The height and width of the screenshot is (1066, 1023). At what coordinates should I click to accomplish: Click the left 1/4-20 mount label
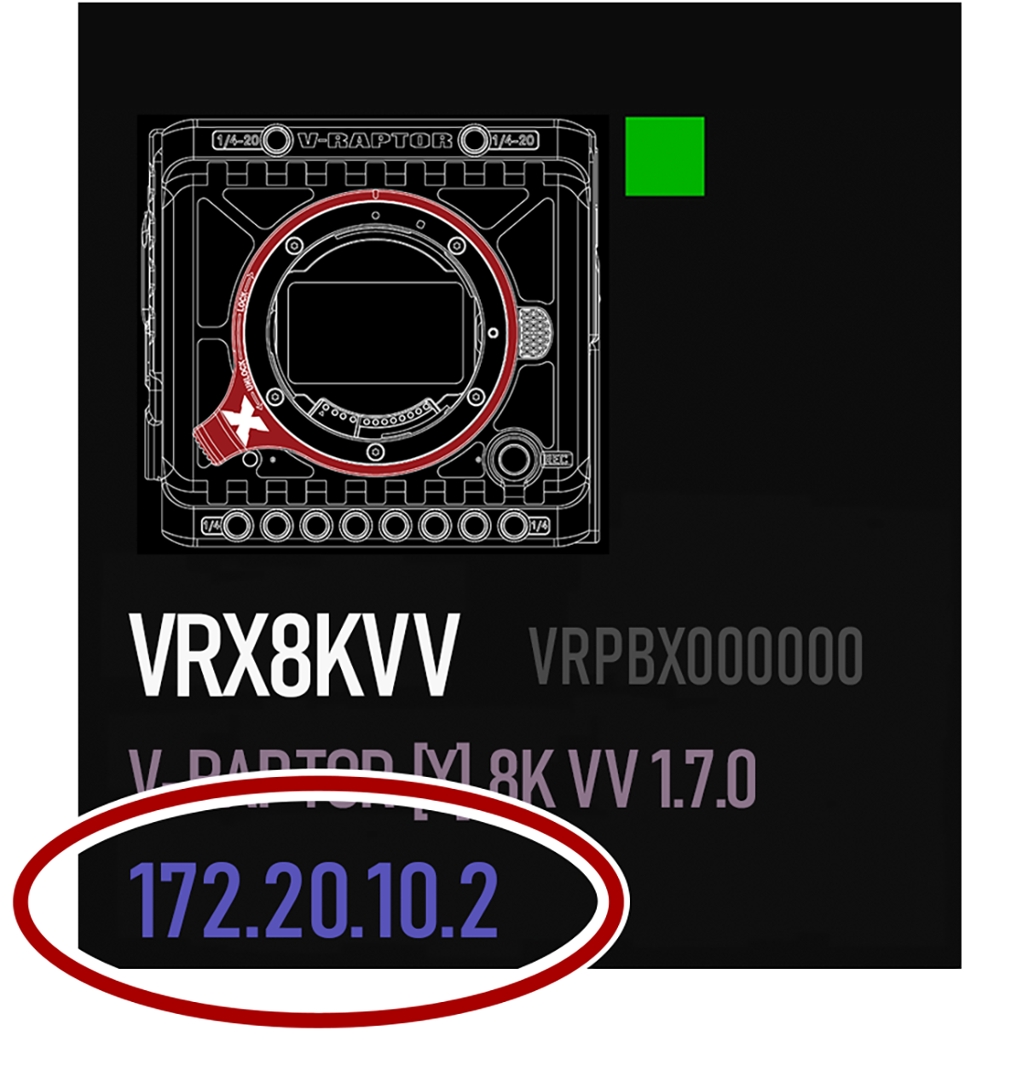coord(237,141)
